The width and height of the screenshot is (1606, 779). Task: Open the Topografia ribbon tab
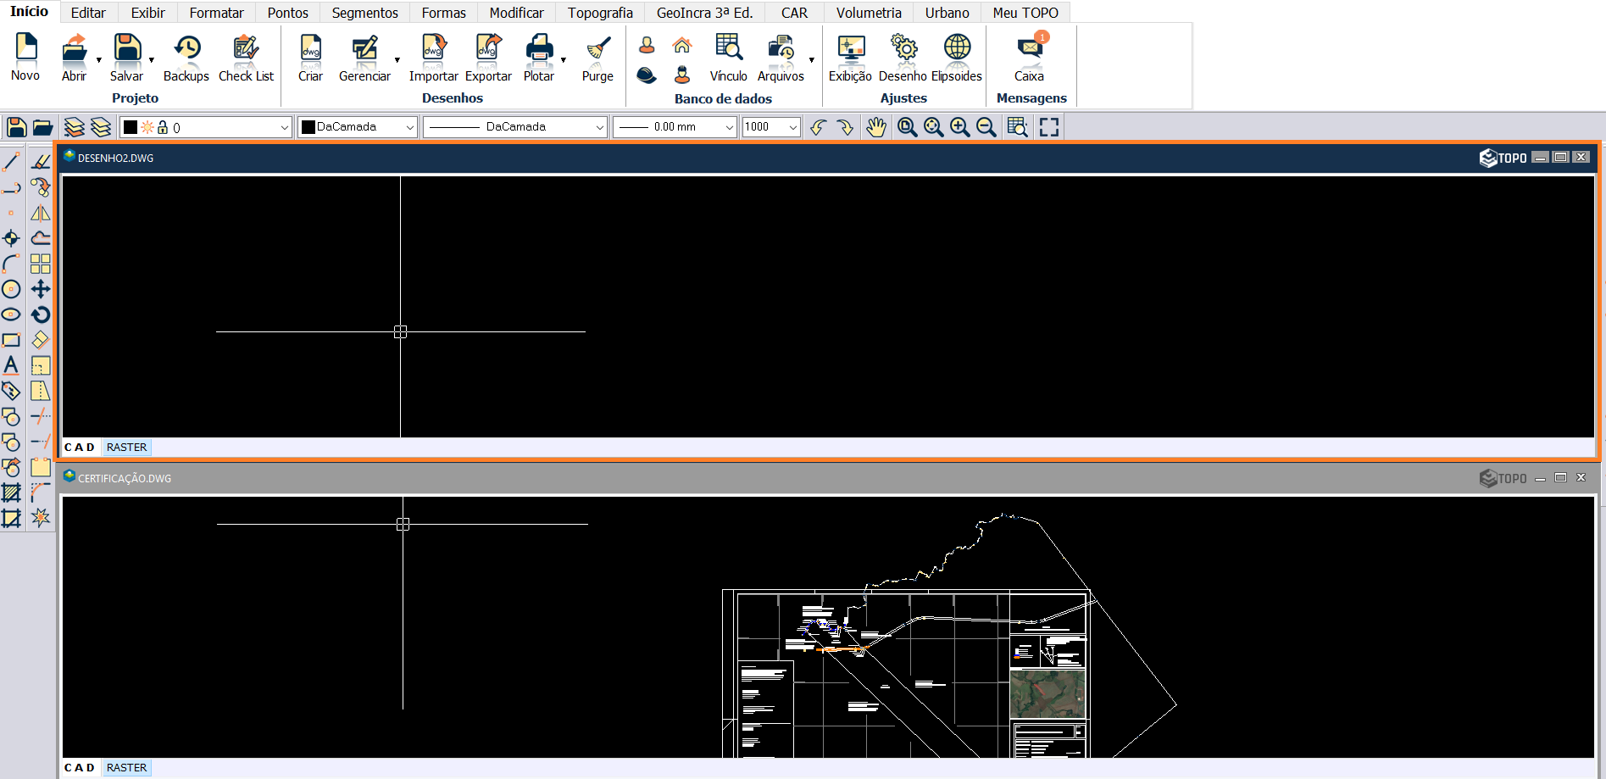[x=600, y=13]
